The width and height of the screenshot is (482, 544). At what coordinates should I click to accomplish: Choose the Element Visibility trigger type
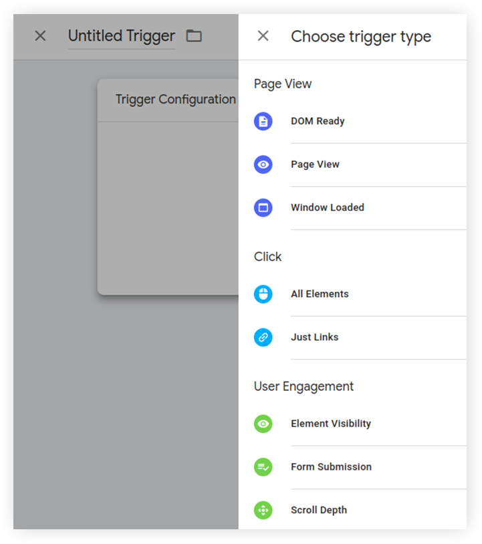(x=330, y=424)
